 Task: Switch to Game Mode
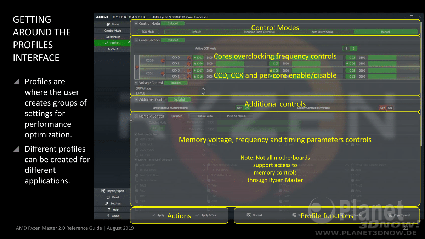(112, 37)
